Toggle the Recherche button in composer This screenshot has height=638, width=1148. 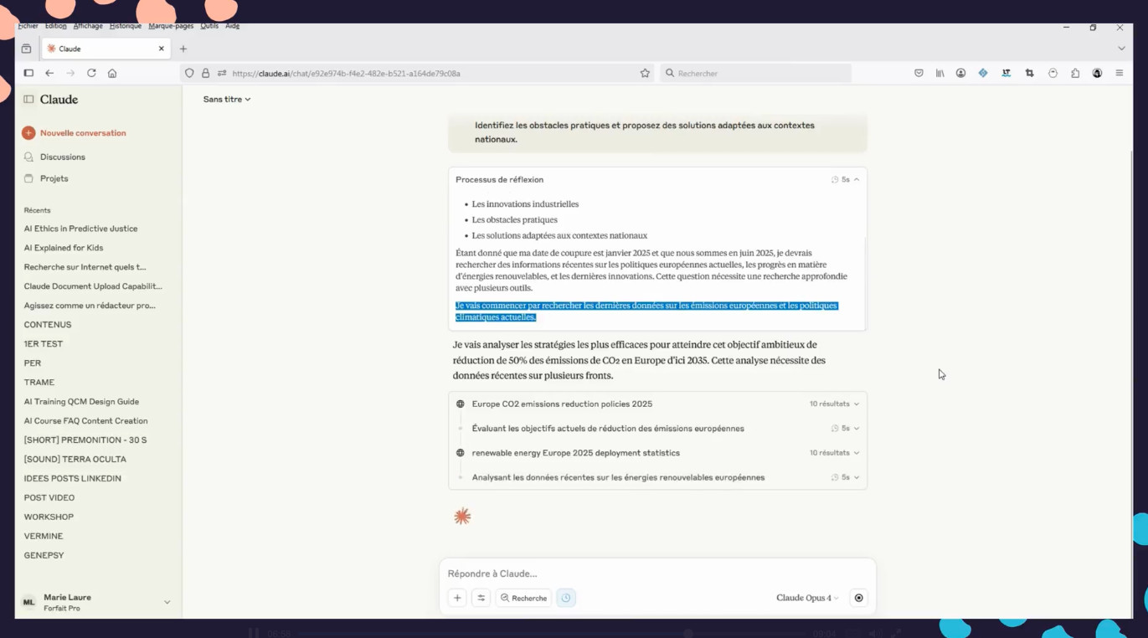523,598
